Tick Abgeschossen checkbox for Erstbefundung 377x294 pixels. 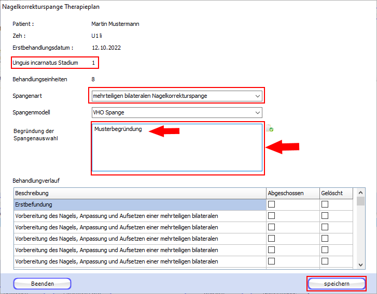[x=271, y=204]
